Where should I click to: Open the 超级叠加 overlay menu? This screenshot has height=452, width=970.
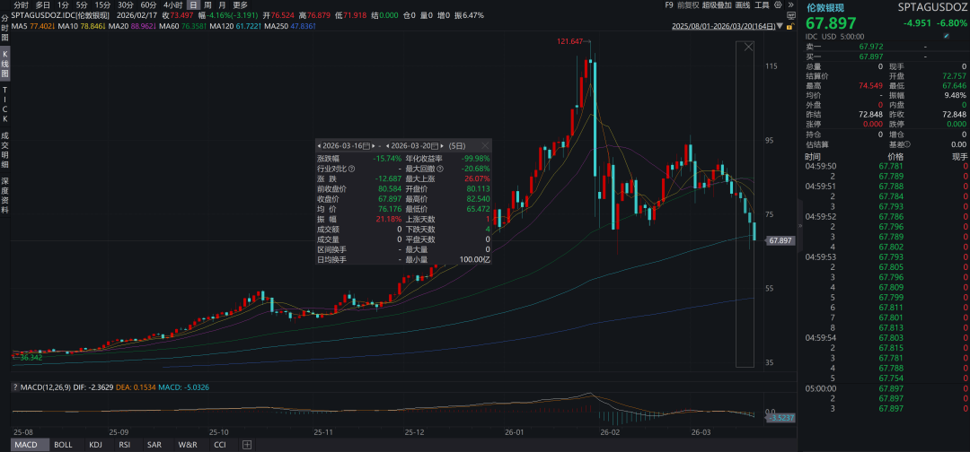715,4
